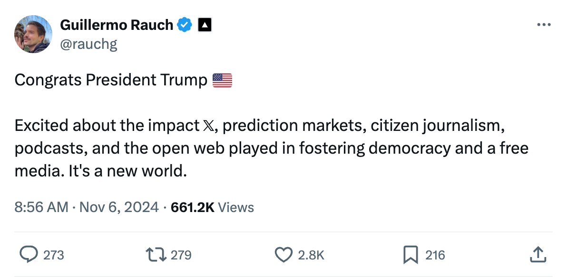Open Guillermo Rauch's profile picture
This screenshot has height=277, width=567.
pyautogui.click(x=33, y=34)
